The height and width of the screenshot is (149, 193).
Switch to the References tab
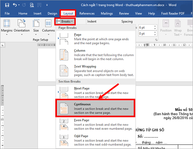[87, 14]
